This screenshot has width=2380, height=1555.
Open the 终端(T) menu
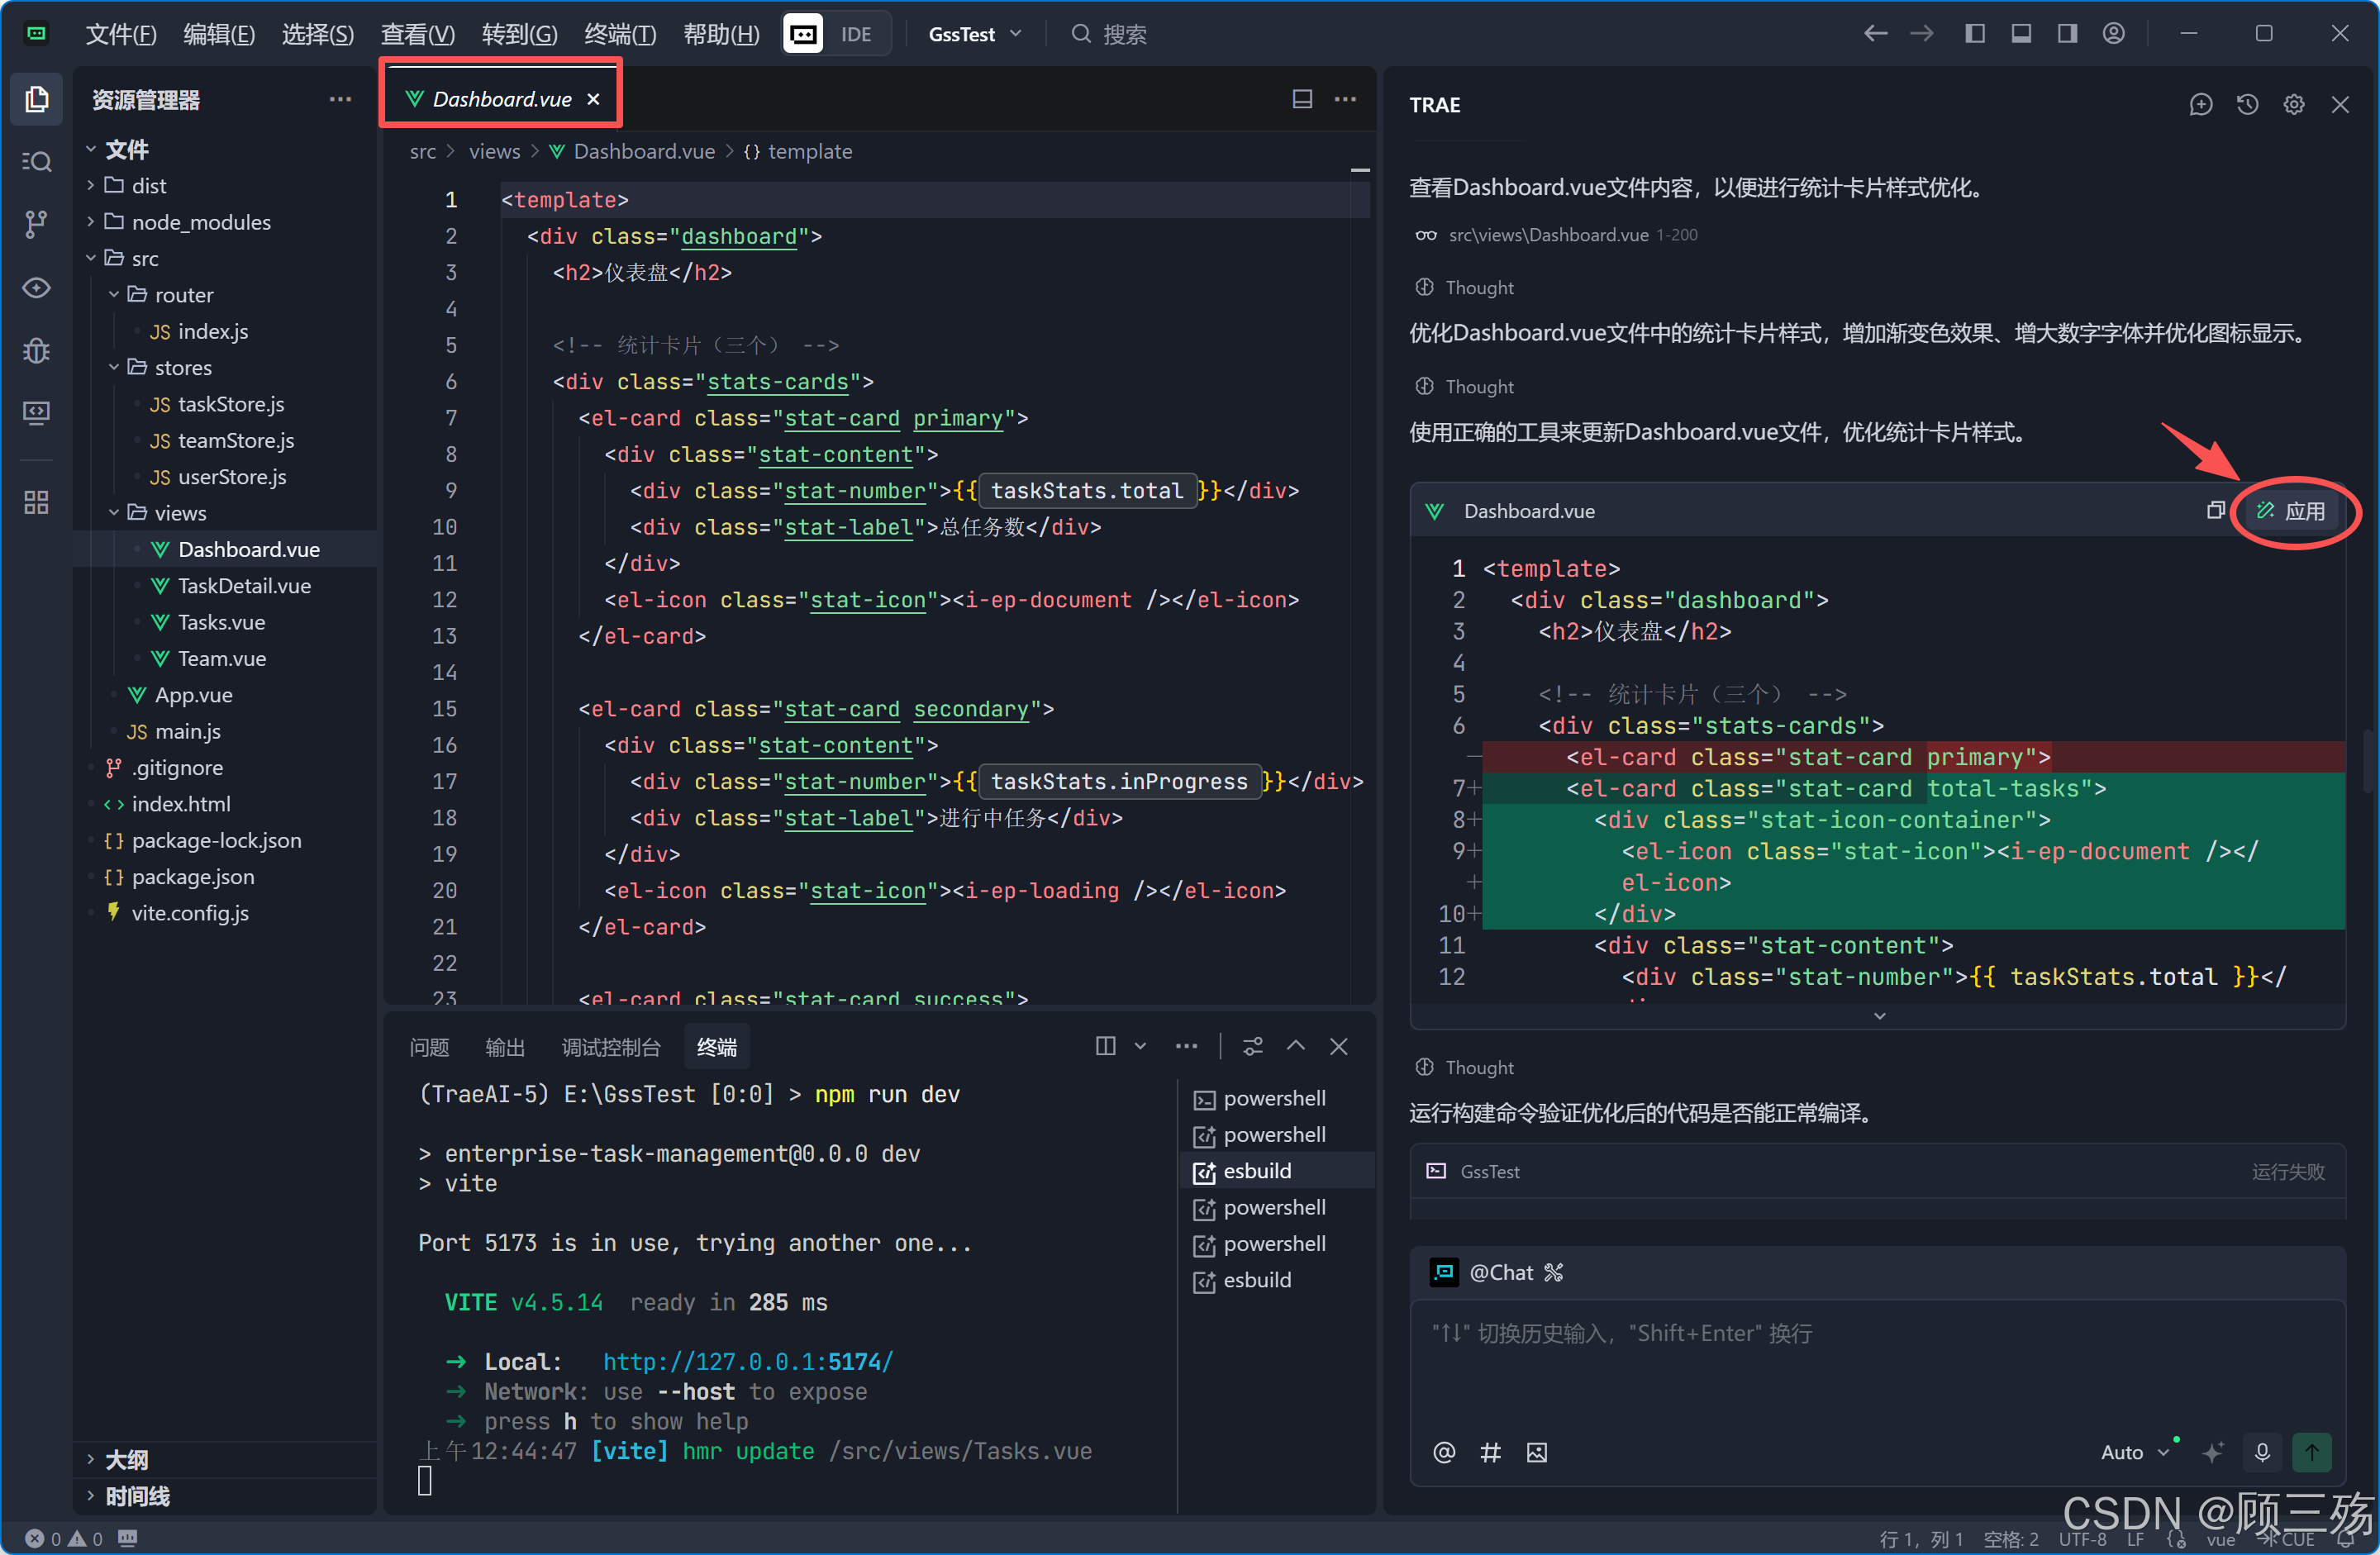point(619,34)
